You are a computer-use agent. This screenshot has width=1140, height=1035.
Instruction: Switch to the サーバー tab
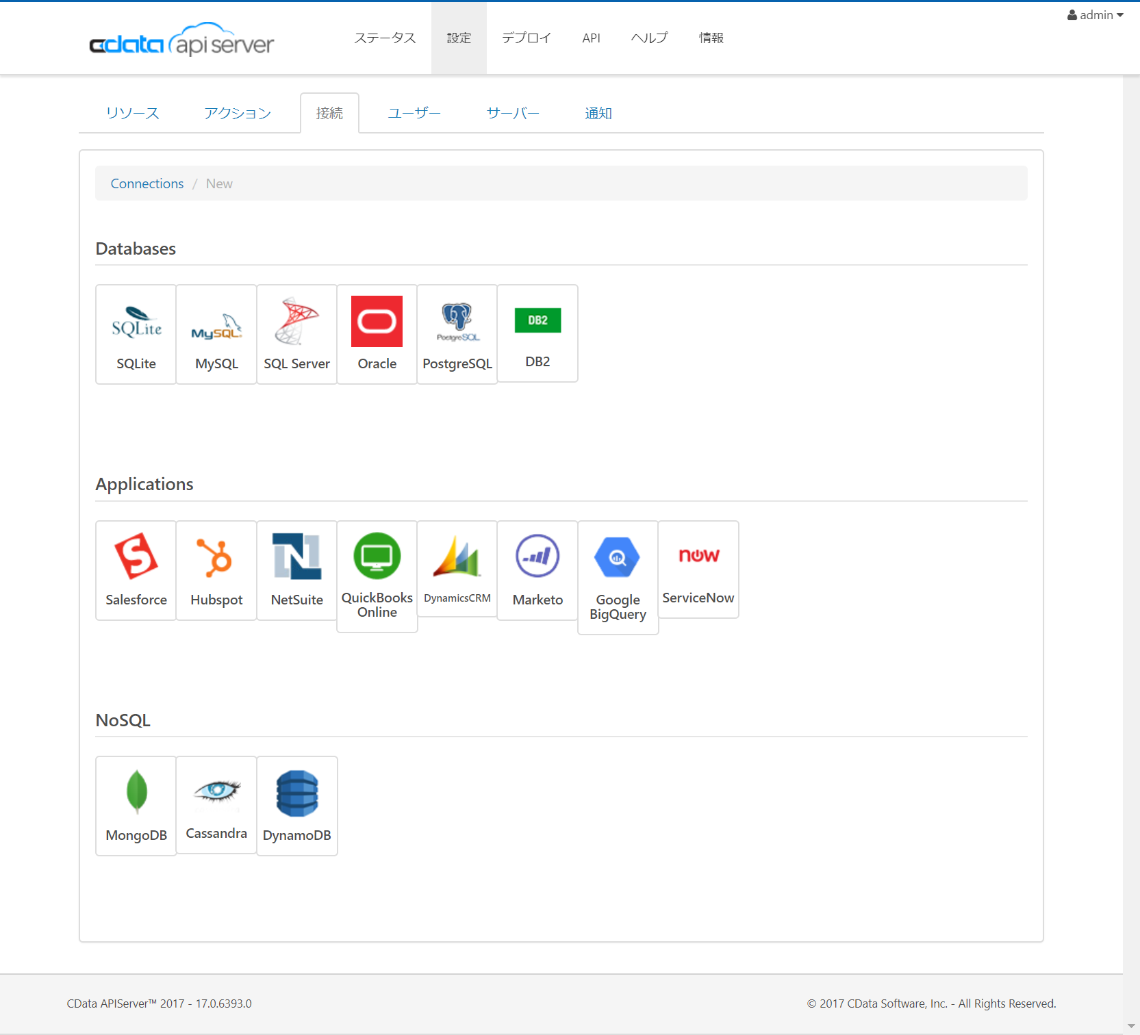point(513,113)
